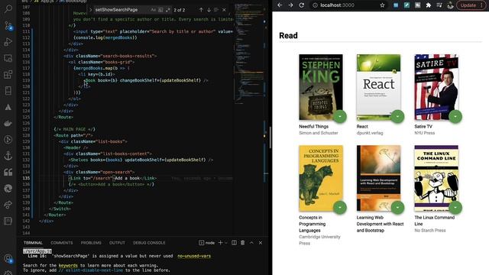Open the Chrome Extensions puzzle icon

(428, 5)
